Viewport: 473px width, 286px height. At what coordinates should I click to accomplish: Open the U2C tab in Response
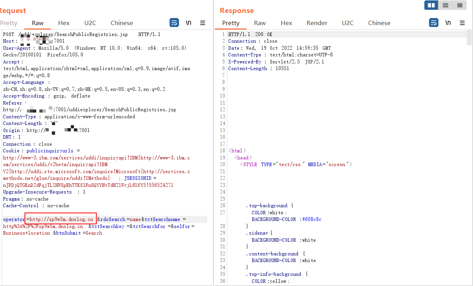coord(347,23)
